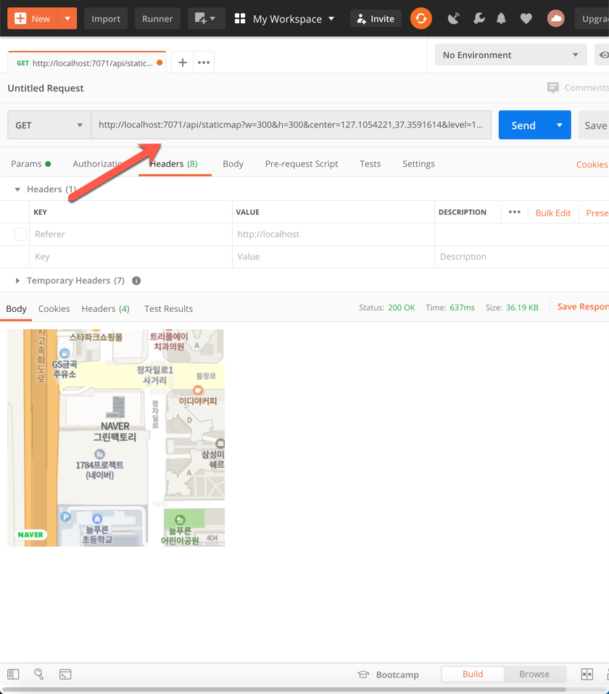Click the empty Key placeholder cell

coord(130,257)
